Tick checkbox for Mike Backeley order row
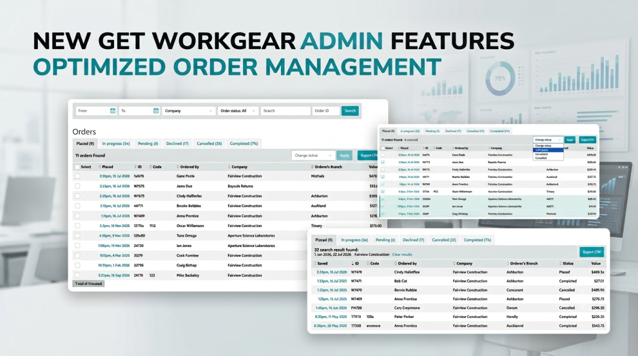638x356 pixels. pyautogui.click(x=77, y=276)
